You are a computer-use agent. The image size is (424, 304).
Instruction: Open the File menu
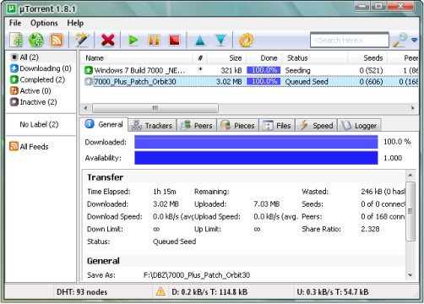pyautogui.click(x=15, y=23)
